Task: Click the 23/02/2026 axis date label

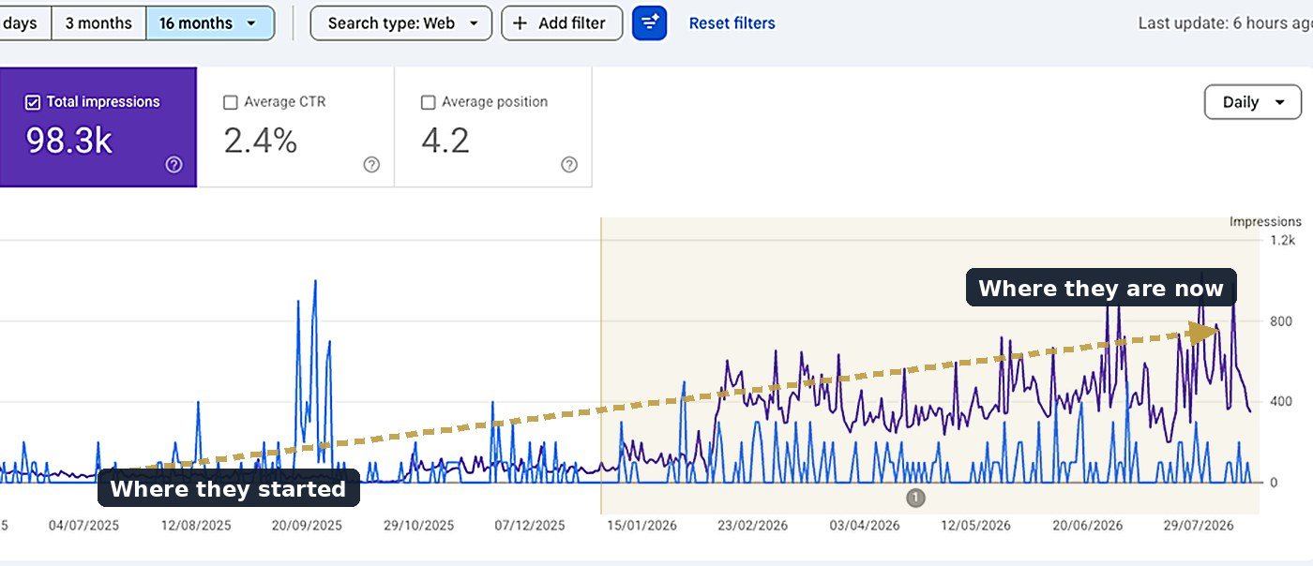Action: (x=753, y=526)
